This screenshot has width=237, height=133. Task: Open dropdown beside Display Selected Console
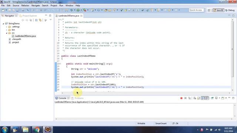[220, 98]
